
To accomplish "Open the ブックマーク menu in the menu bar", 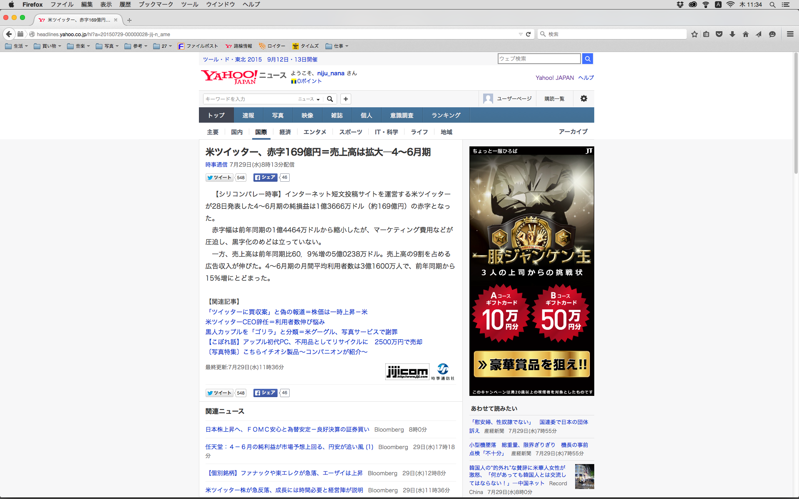I will coord(156,4).
